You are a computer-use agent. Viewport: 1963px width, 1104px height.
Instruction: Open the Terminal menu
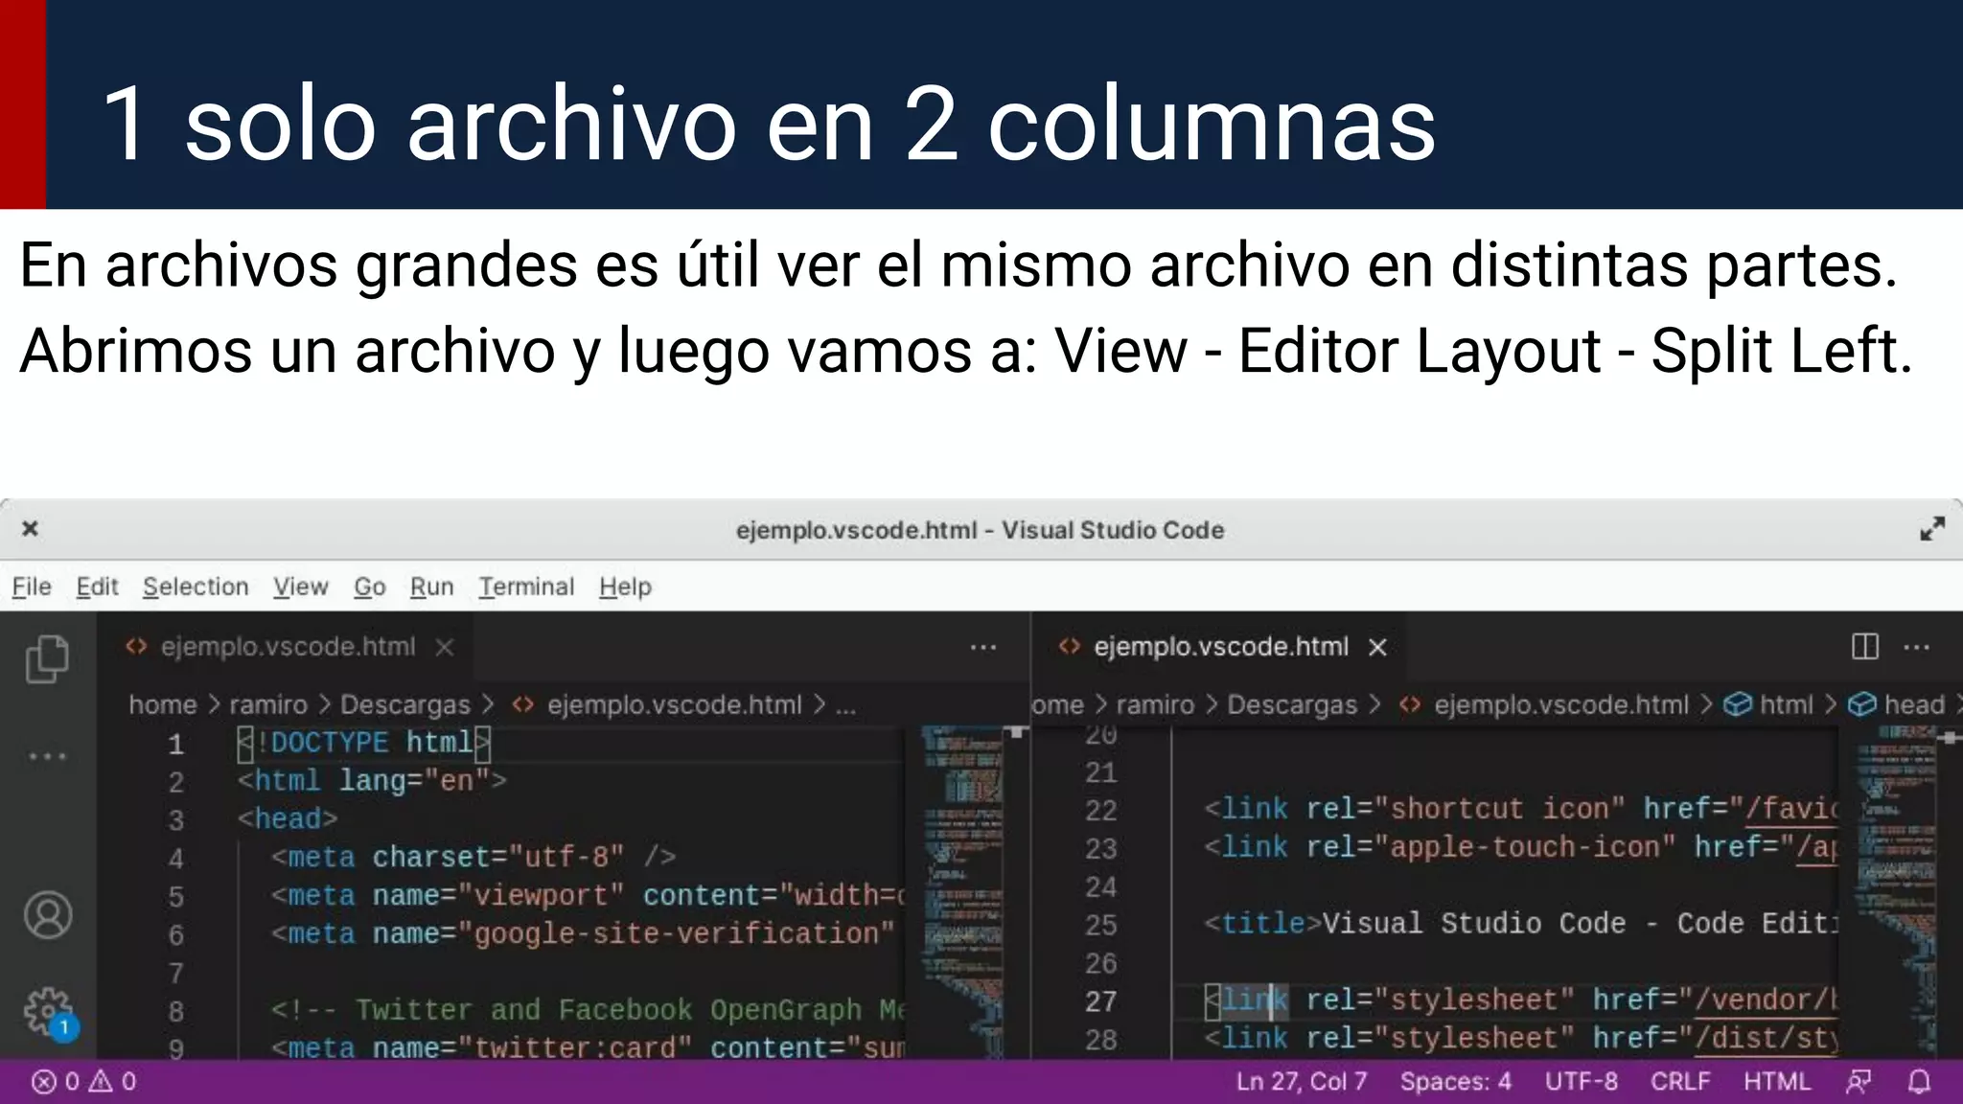pos(526,586)
